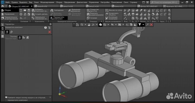Open the Диагностика menu
Image resolution: width=195 pixels, height=103 pixels.
pyautogui.click(x=82, y=2)
